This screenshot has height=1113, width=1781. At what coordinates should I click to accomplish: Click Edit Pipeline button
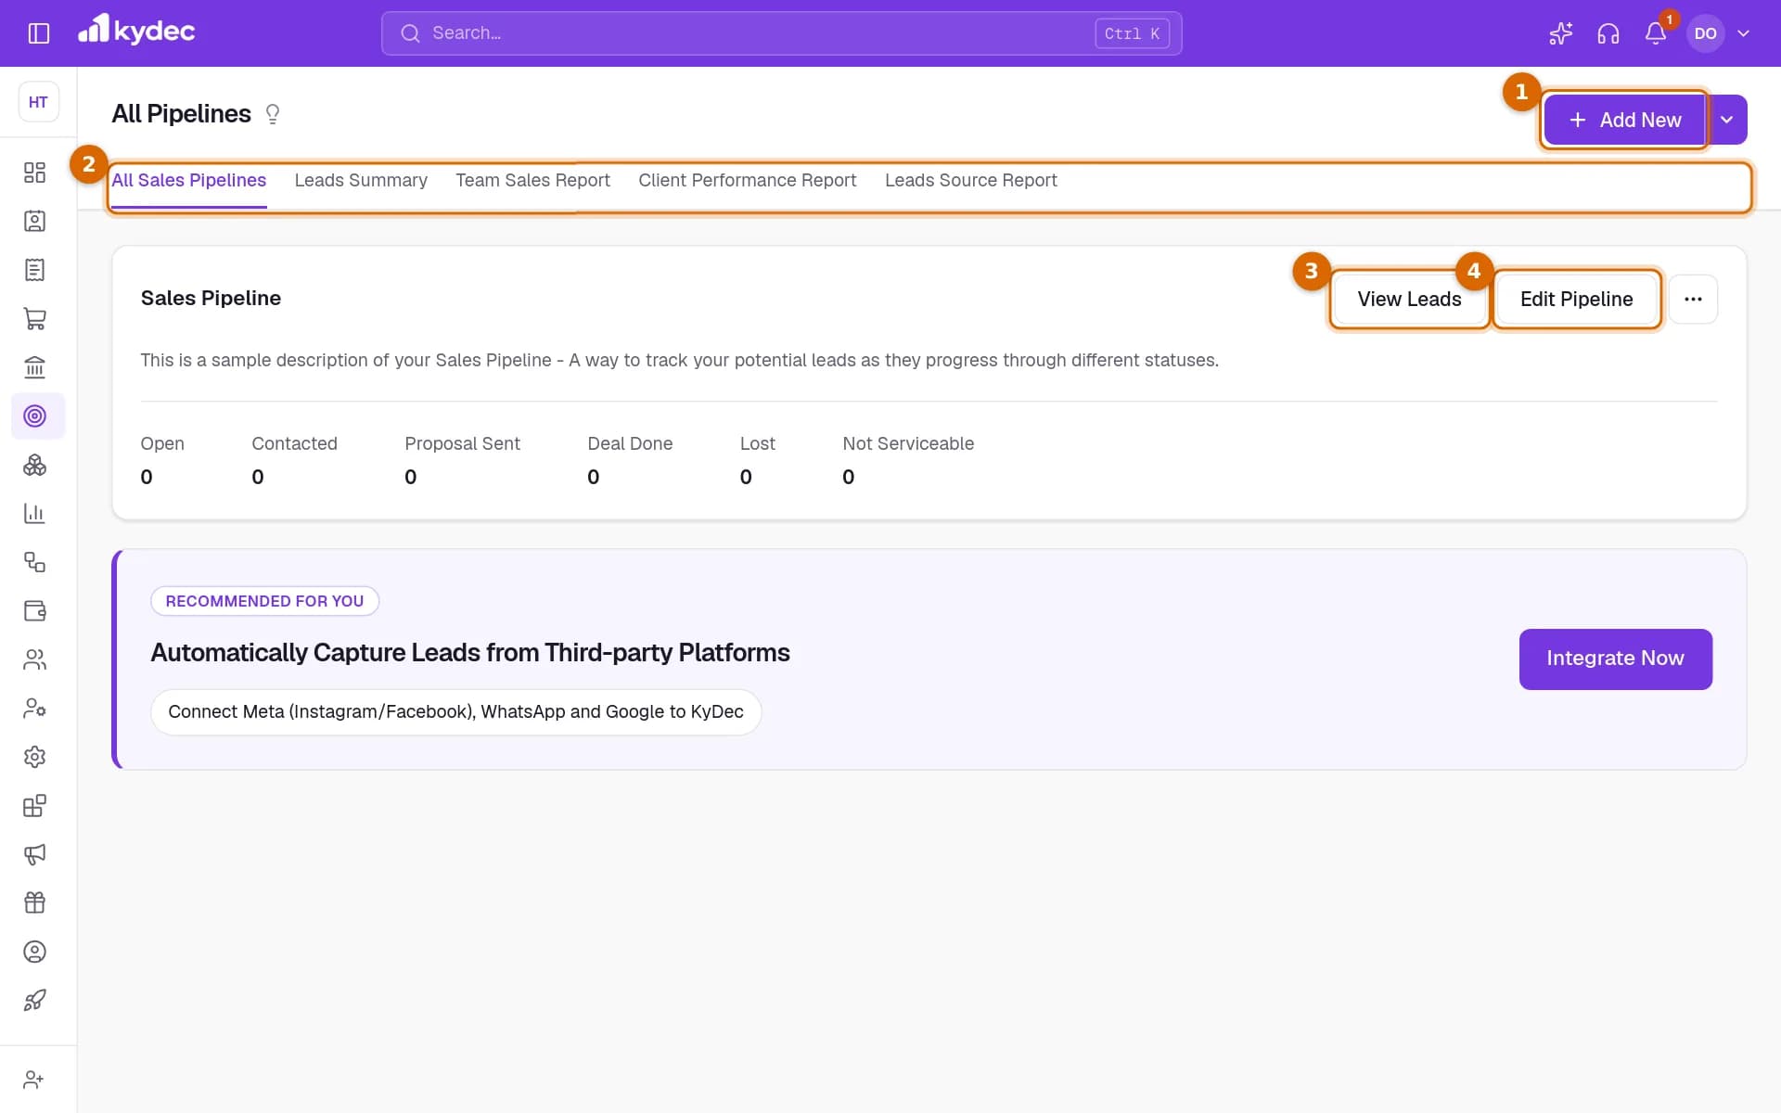pos(1577,299)
